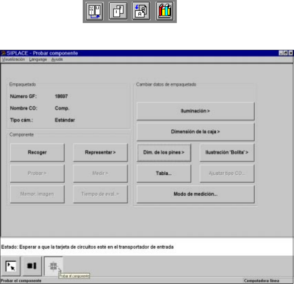294x284 pixels.
Task: Open the Ayuda menu
Action: click(x=57, y=59)
